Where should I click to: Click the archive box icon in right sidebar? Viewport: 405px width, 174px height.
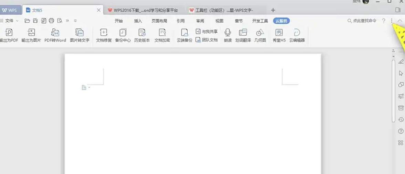(401, 108)
